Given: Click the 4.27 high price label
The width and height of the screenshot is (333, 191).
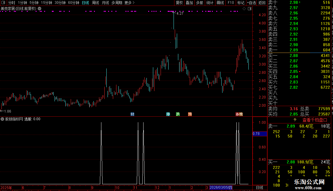Looking at the screenshot, I should (180, 13).
